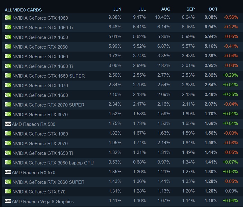Viewport: 243px width, 207px height.
Task: Select the ALL VIDEO CARDS heading
Action: point(23,10)
